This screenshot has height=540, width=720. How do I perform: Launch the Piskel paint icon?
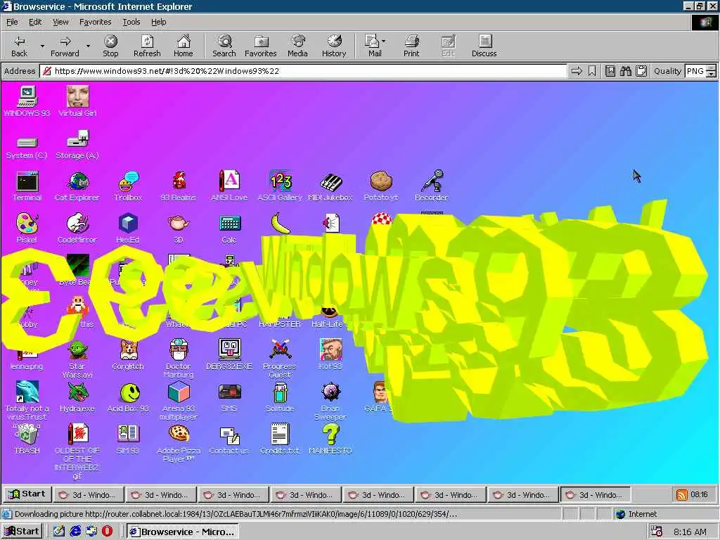tap(27, 229)
